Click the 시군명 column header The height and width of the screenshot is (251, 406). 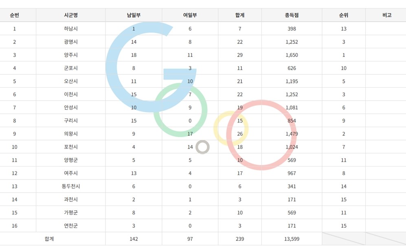coord(71,15)
